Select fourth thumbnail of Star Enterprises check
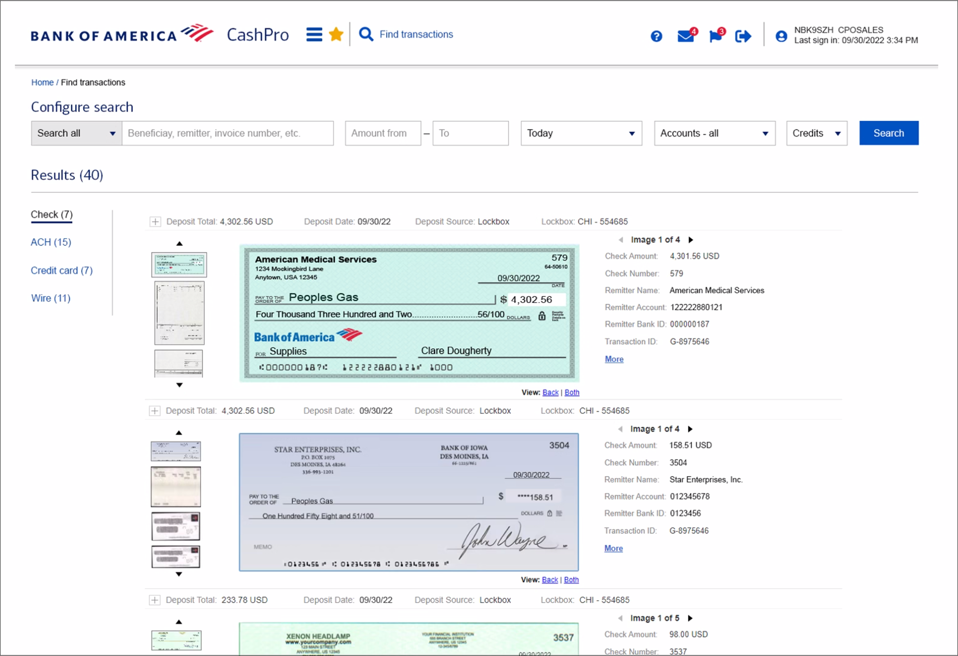Screen dimensions: 958x656 pyautogui.click(x=176, y=557)
